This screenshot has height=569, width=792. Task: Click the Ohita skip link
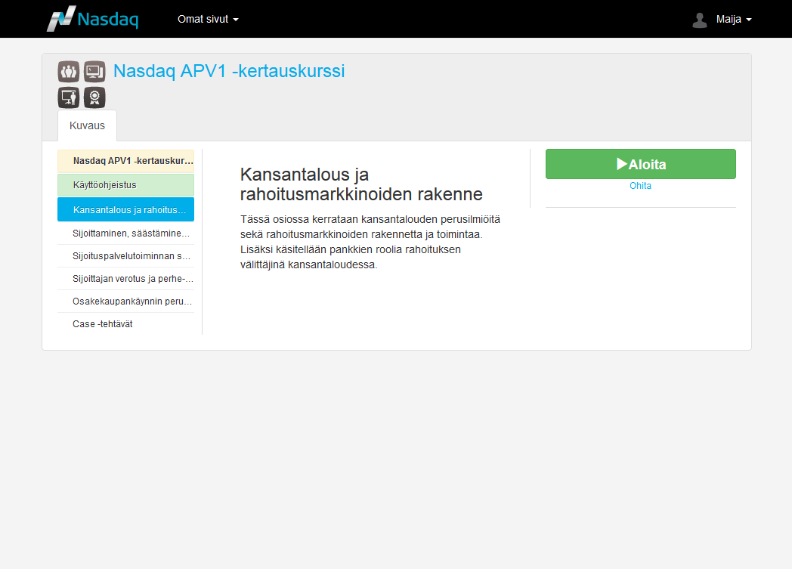point(640,186)
